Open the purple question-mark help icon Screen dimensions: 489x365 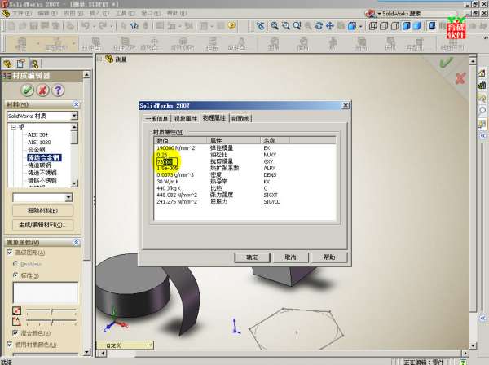[x=57, y=90]
